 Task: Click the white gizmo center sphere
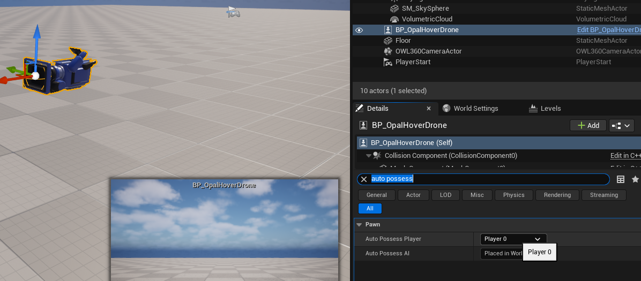click(35, 75)
